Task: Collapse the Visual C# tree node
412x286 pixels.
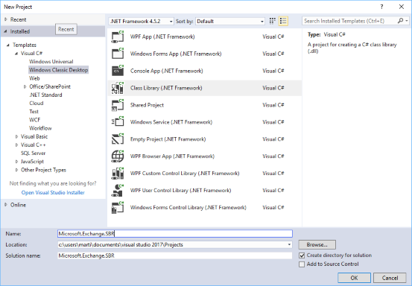Action: tap(16, 54)
